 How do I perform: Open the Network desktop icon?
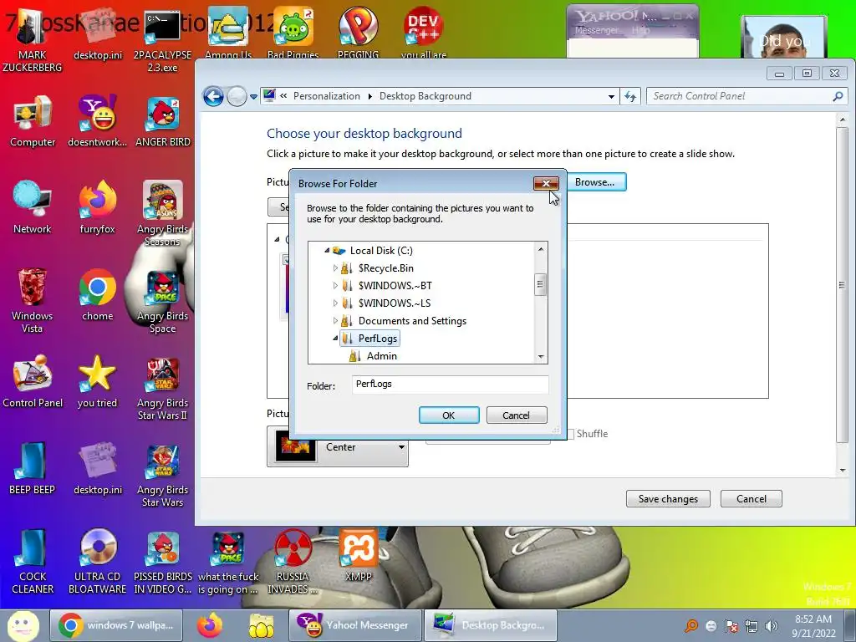(x=33, y=208)
